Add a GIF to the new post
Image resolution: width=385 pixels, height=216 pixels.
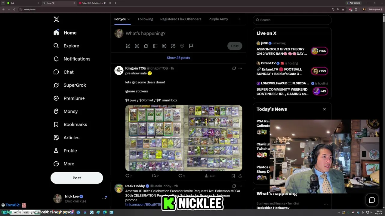(x=137, y=46)
